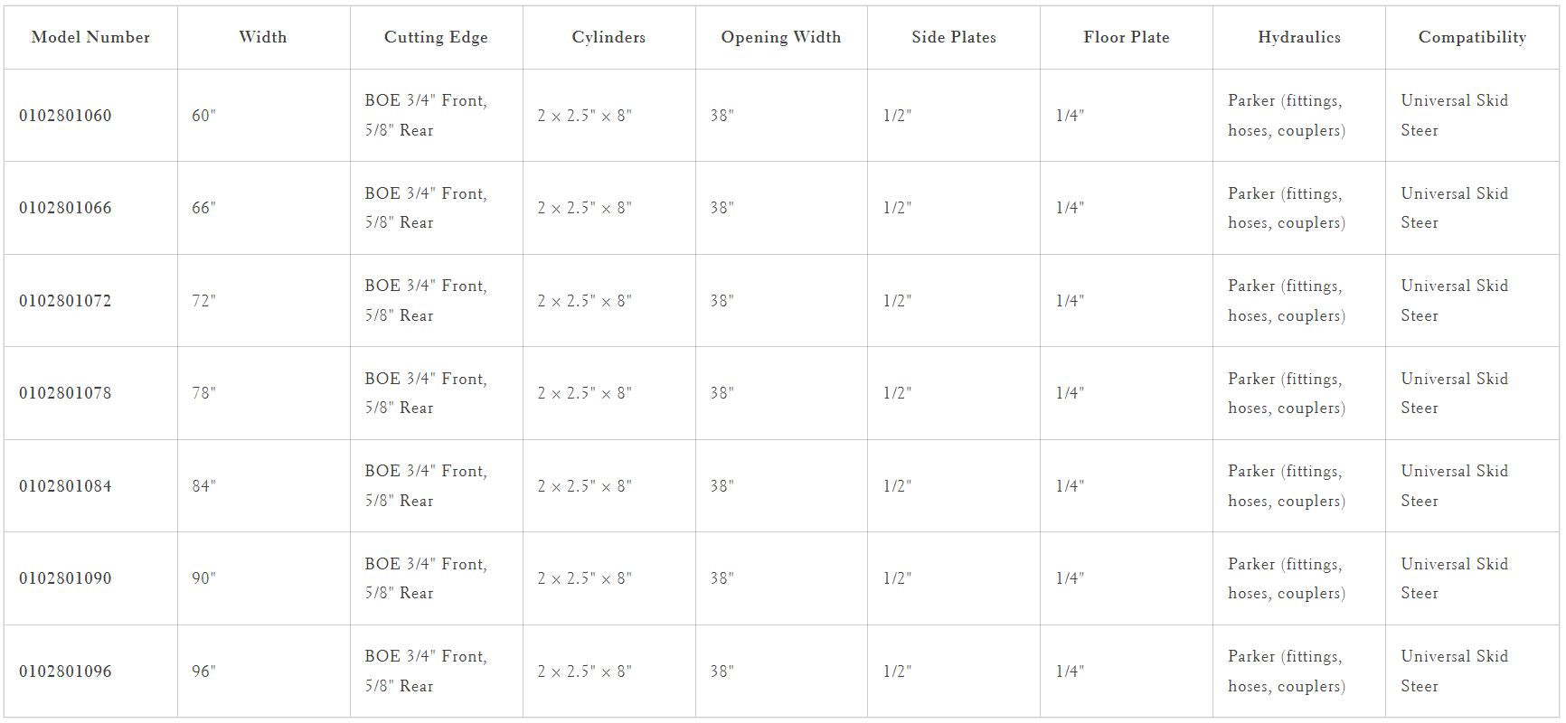
Task: Select model number 0102801096
Action: (x=65, y=671)
